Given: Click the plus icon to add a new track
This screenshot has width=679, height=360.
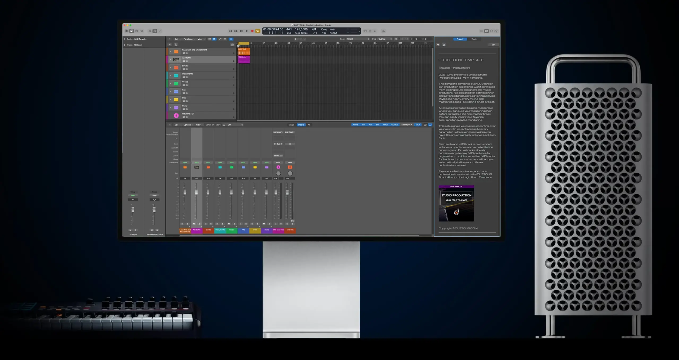Looking at the screenshot, I should [x=170, y=45].
